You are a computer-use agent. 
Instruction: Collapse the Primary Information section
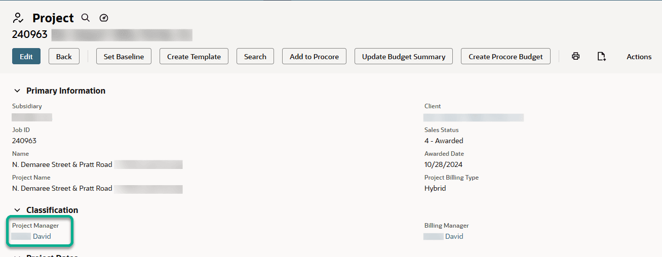(17, 91)
